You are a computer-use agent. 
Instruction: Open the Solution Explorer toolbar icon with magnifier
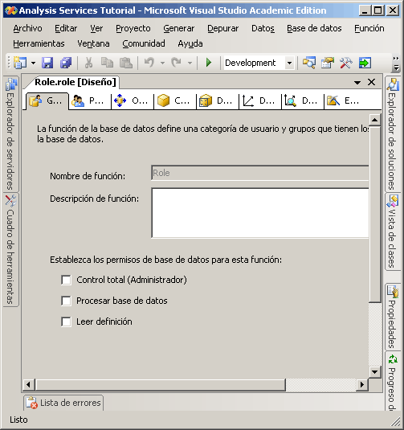coord(309,63)
